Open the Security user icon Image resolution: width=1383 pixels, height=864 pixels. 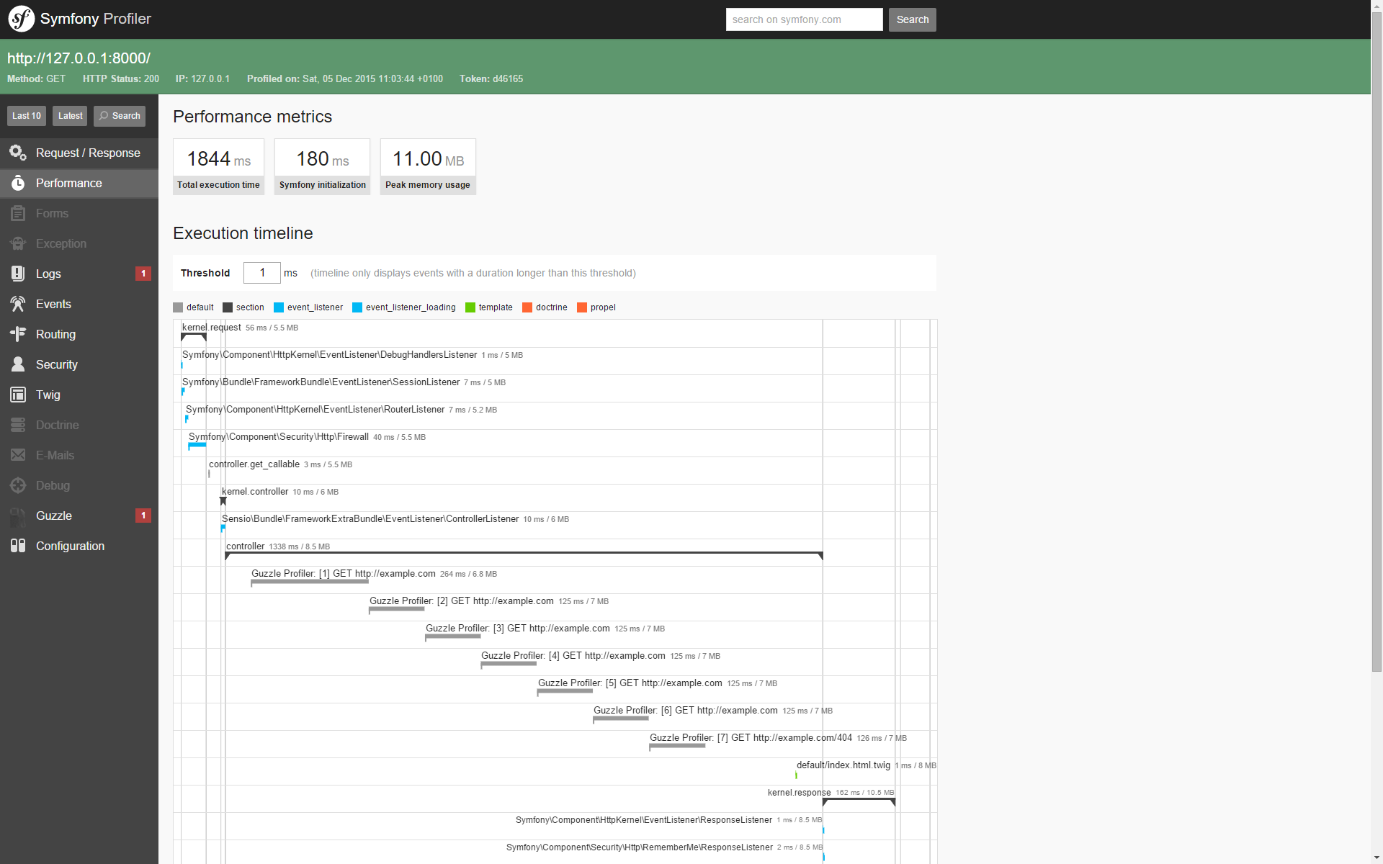tap(18, 364)
